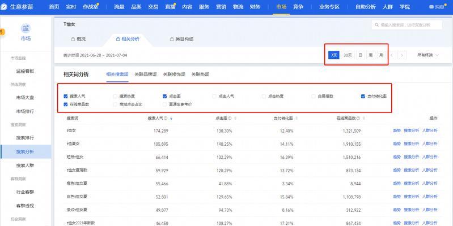
Task: Click 人群分析 link for 短袖t恤女 row
Action: pyautogui.click(x=430, y=157)
